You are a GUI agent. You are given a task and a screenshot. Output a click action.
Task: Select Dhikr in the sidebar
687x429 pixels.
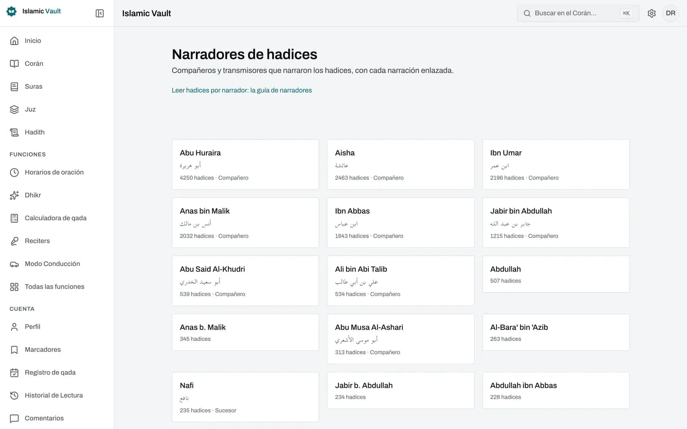coord(57,195)
